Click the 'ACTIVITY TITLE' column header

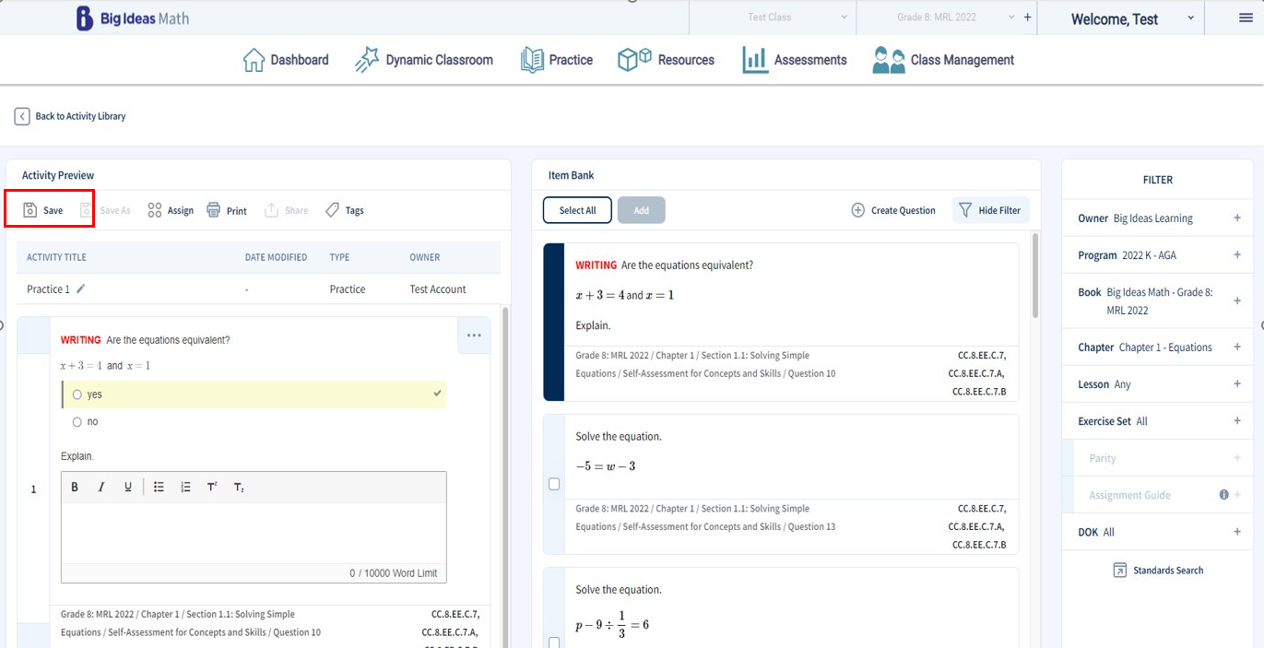(x=56, y=257)
